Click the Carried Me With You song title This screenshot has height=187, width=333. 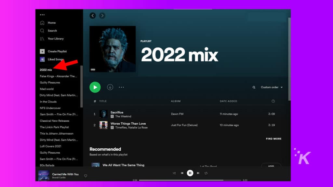click(x=65, y=174)
